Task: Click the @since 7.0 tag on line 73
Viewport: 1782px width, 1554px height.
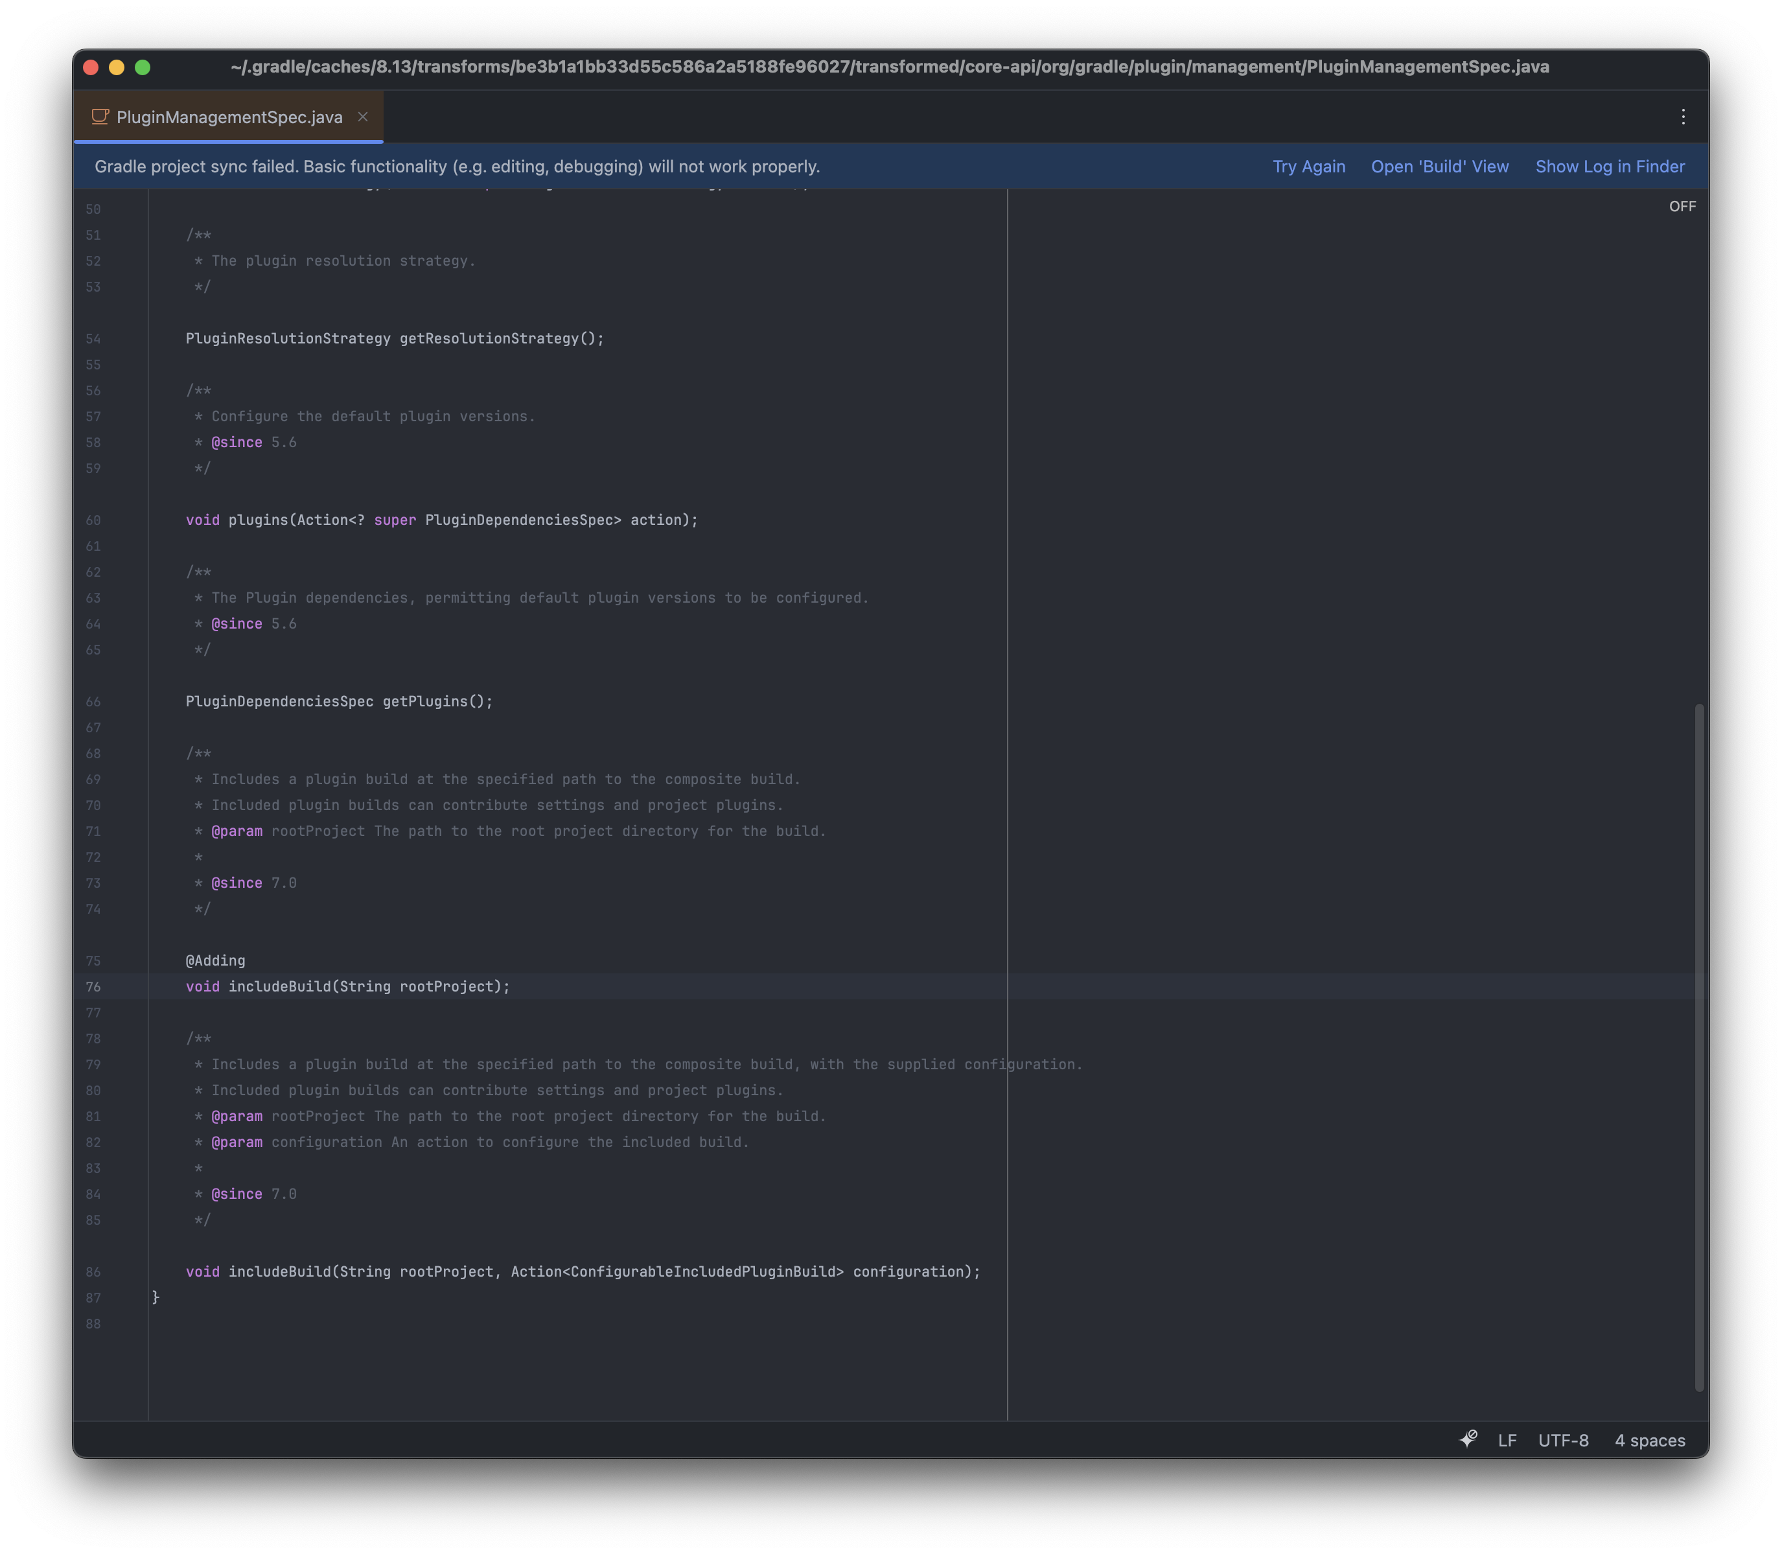Action: point(254,883)
